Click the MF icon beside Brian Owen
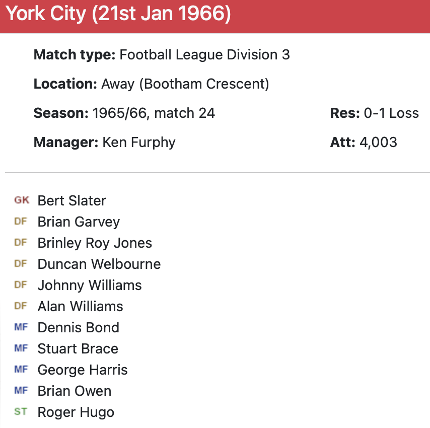Viewport: 430px width, 428px height. 21,391
